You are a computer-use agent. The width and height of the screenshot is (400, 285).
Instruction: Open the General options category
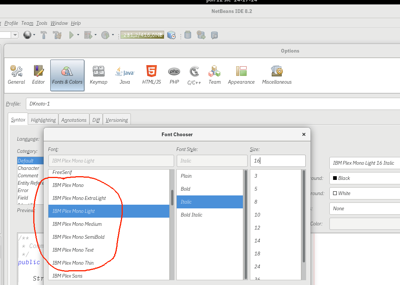16,75
